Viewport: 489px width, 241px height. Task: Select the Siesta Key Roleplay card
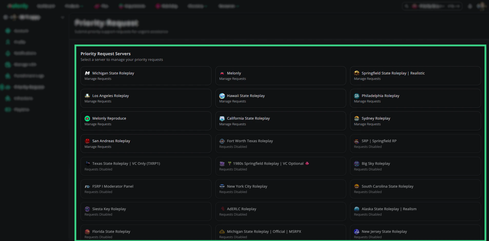tap(146, 211)
